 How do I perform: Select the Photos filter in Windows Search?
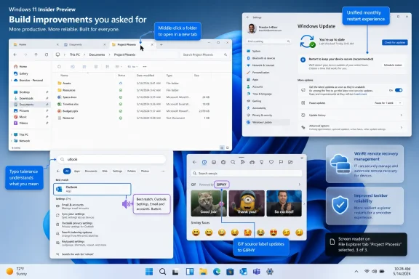(145, 171)
